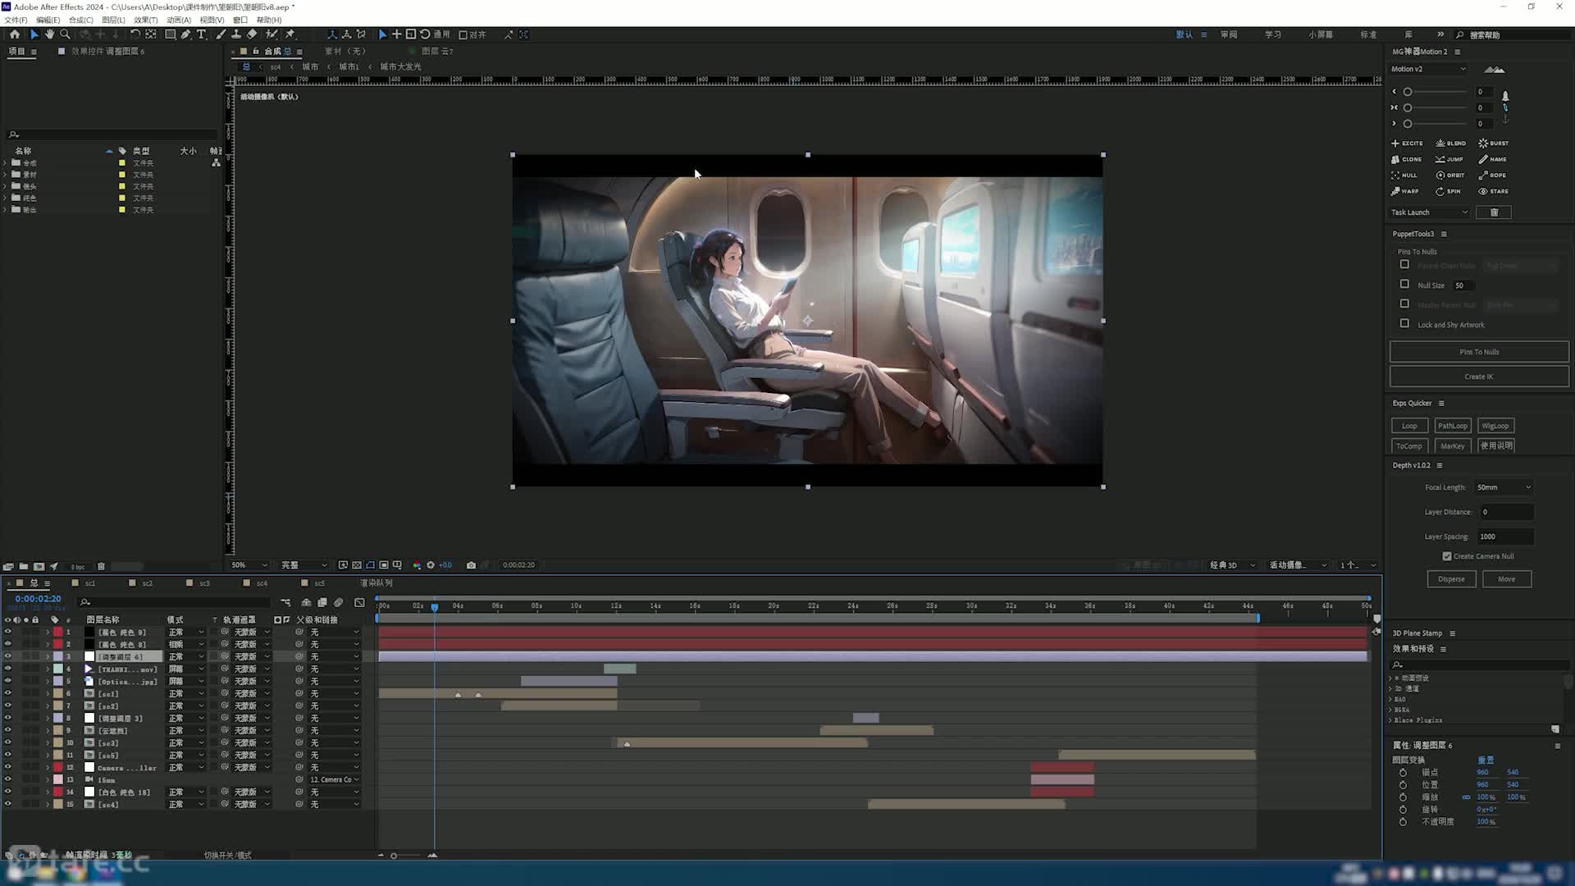The height and width of the screenshot is (886, 1575).
Task: Click SPIN in the Motion 2 panel
Action: point(1448,191)
